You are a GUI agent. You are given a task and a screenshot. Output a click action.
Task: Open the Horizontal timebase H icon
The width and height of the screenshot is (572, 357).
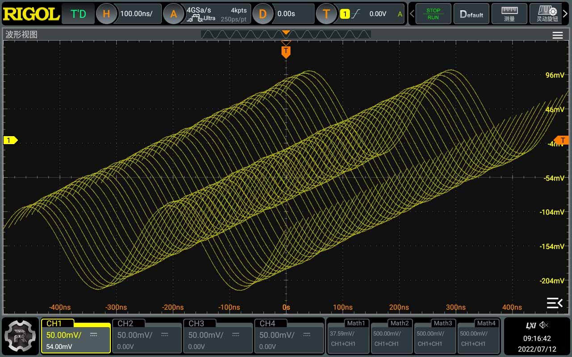tap(106, 14)
